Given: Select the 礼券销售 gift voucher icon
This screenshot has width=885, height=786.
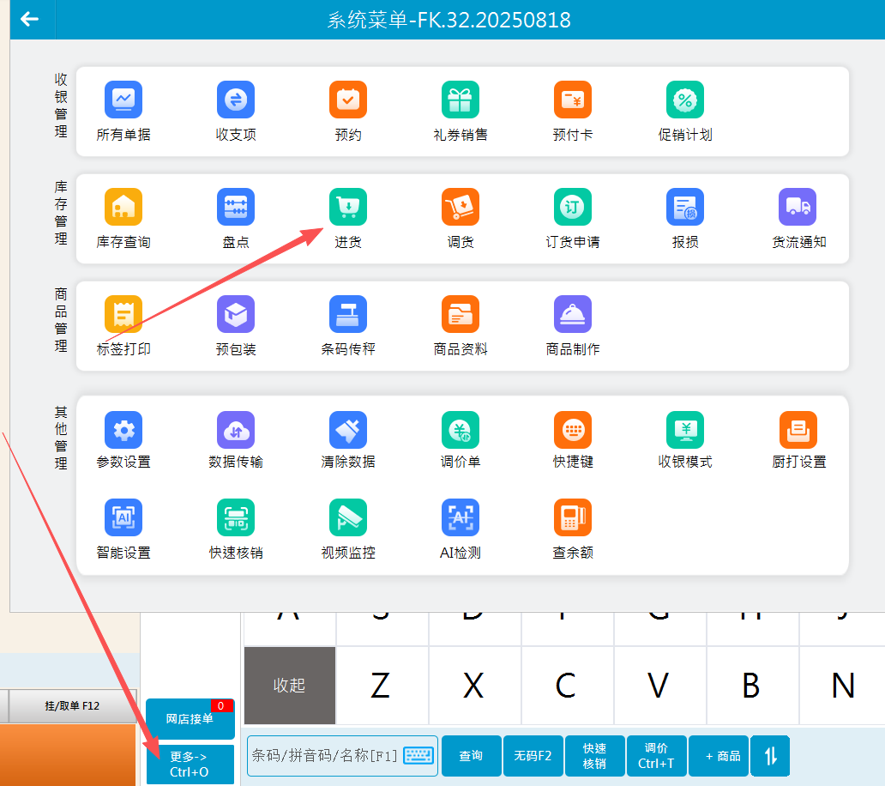Looking at the screenshot, I should (x=461, y=100).
